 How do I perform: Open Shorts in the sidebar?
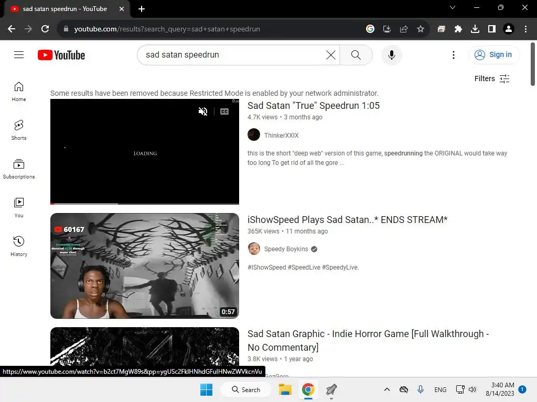click(x=19, y=130)
